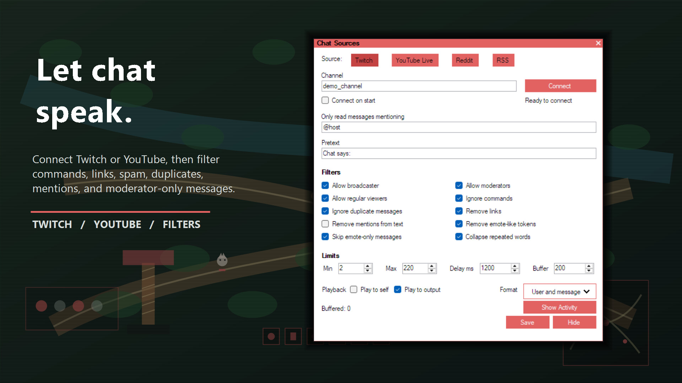Click the Save button
The width and height of the screenshot is (682, 383).
click(527, 322)
